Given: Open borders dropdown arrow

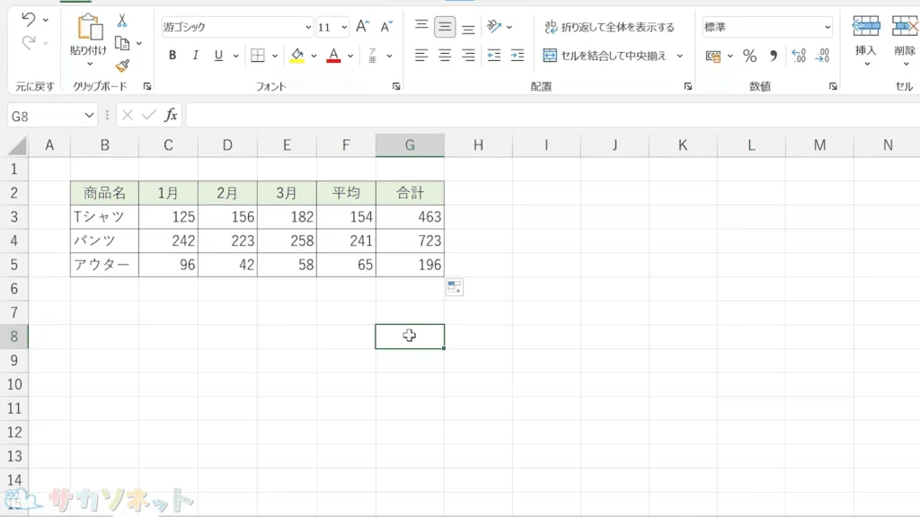Looking at the screenshot, I should pyautogui.click(x=275, y=56).
